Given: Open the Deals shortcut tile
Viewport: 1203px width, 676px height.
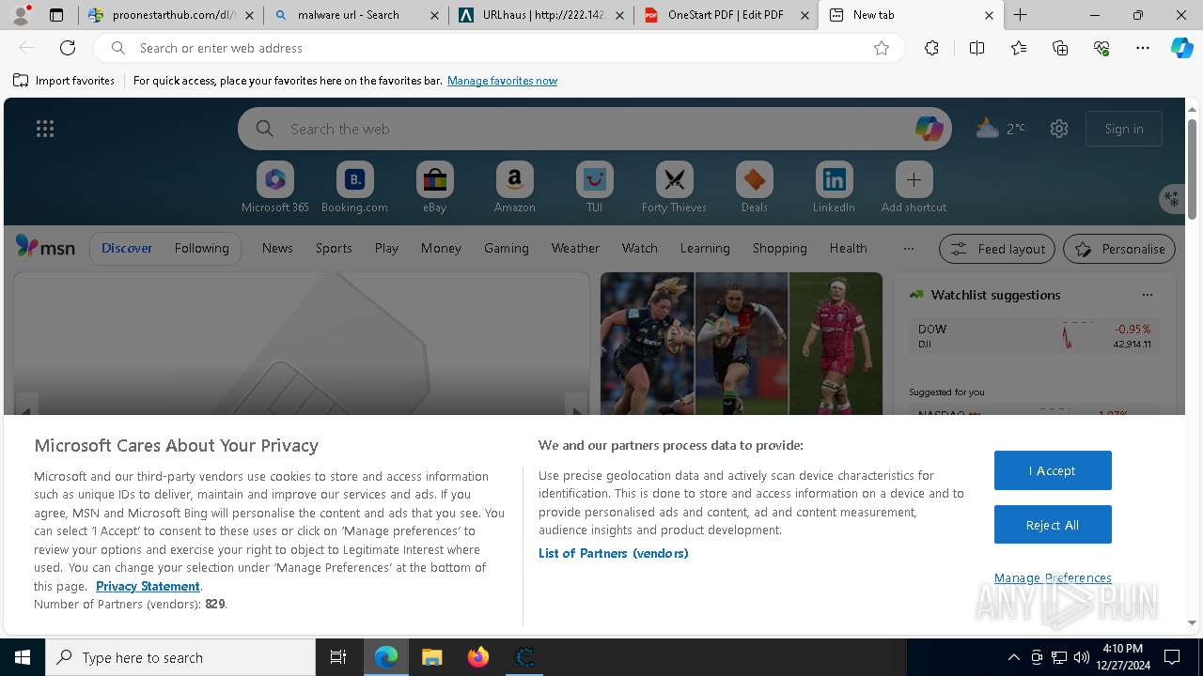Looking at the screenshot, I should 754,188.
